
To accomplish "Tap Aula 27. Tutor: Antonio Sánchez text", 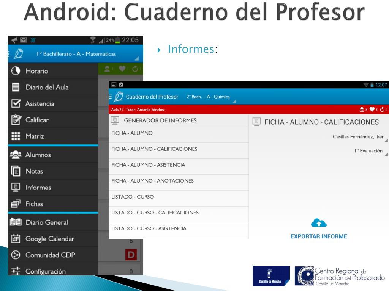I will click(x=138, y=110).
